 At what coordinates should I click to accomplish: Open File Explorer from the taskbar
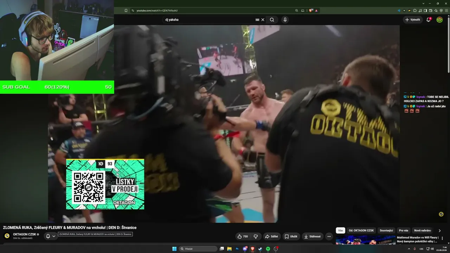229,249
